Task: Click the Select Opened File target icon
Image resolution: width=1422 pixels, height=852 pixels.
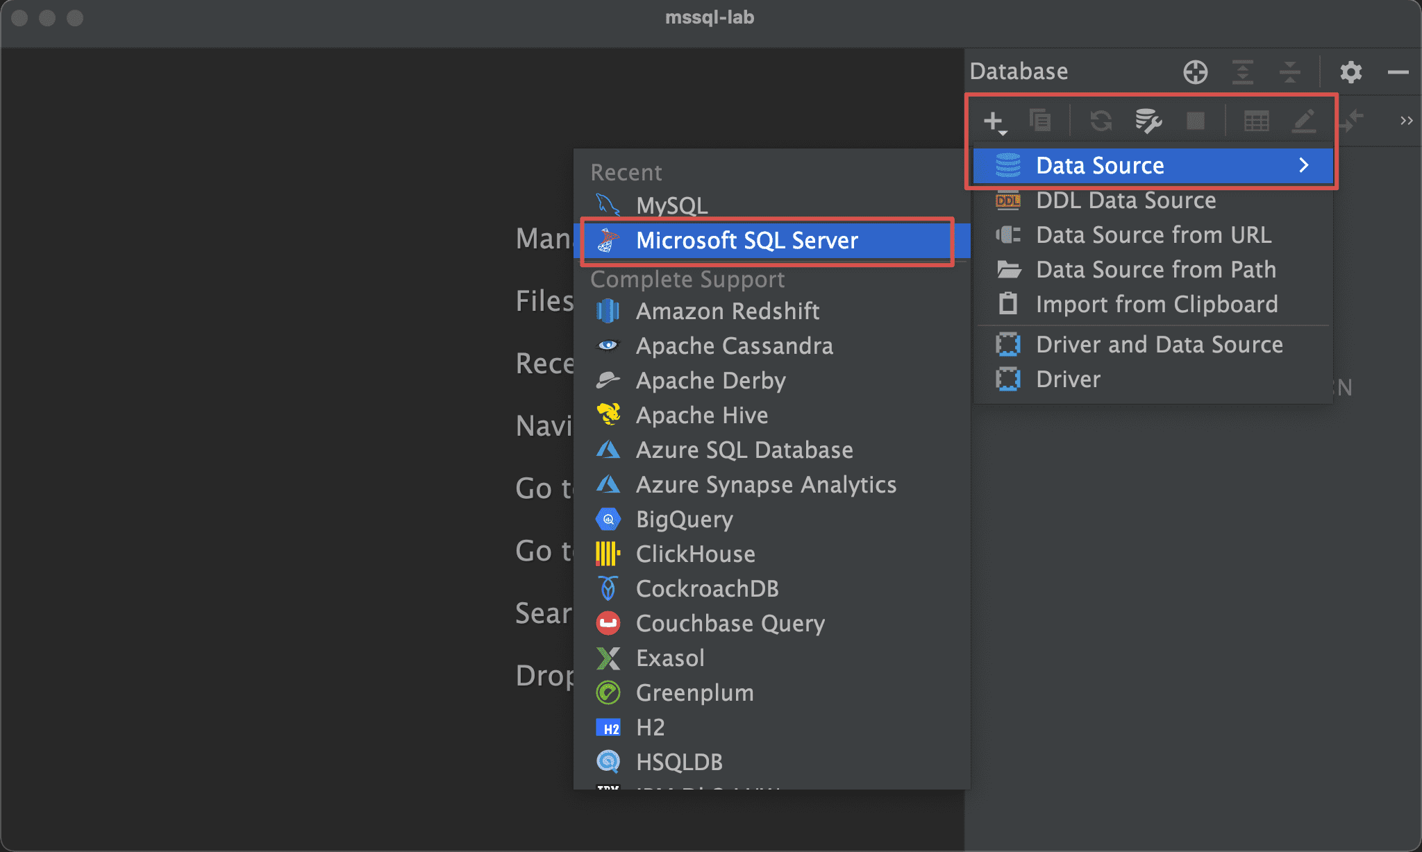Action: click(1196, 71)
